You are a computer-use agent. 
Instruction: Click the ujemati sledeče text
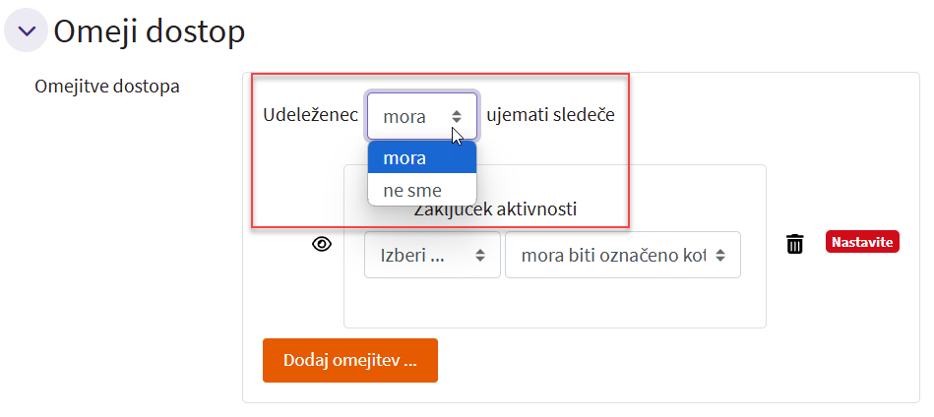tap(550, 115)
